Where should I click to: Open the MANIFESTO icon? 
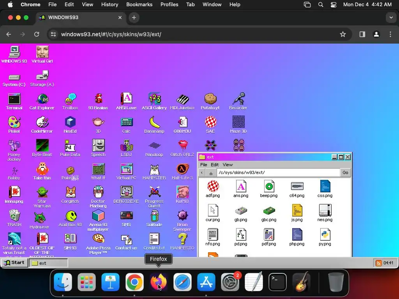click(182, 241)
